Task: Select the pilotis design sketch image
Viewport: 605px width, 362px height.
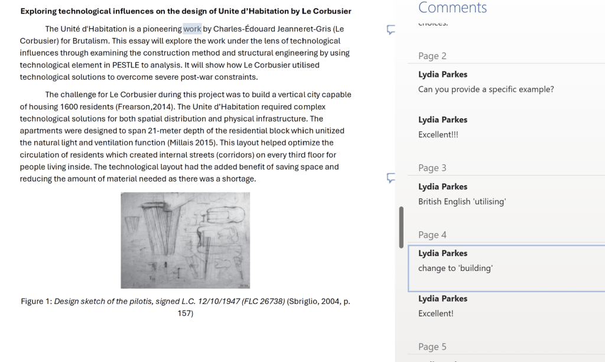Action: coord(185,240)
